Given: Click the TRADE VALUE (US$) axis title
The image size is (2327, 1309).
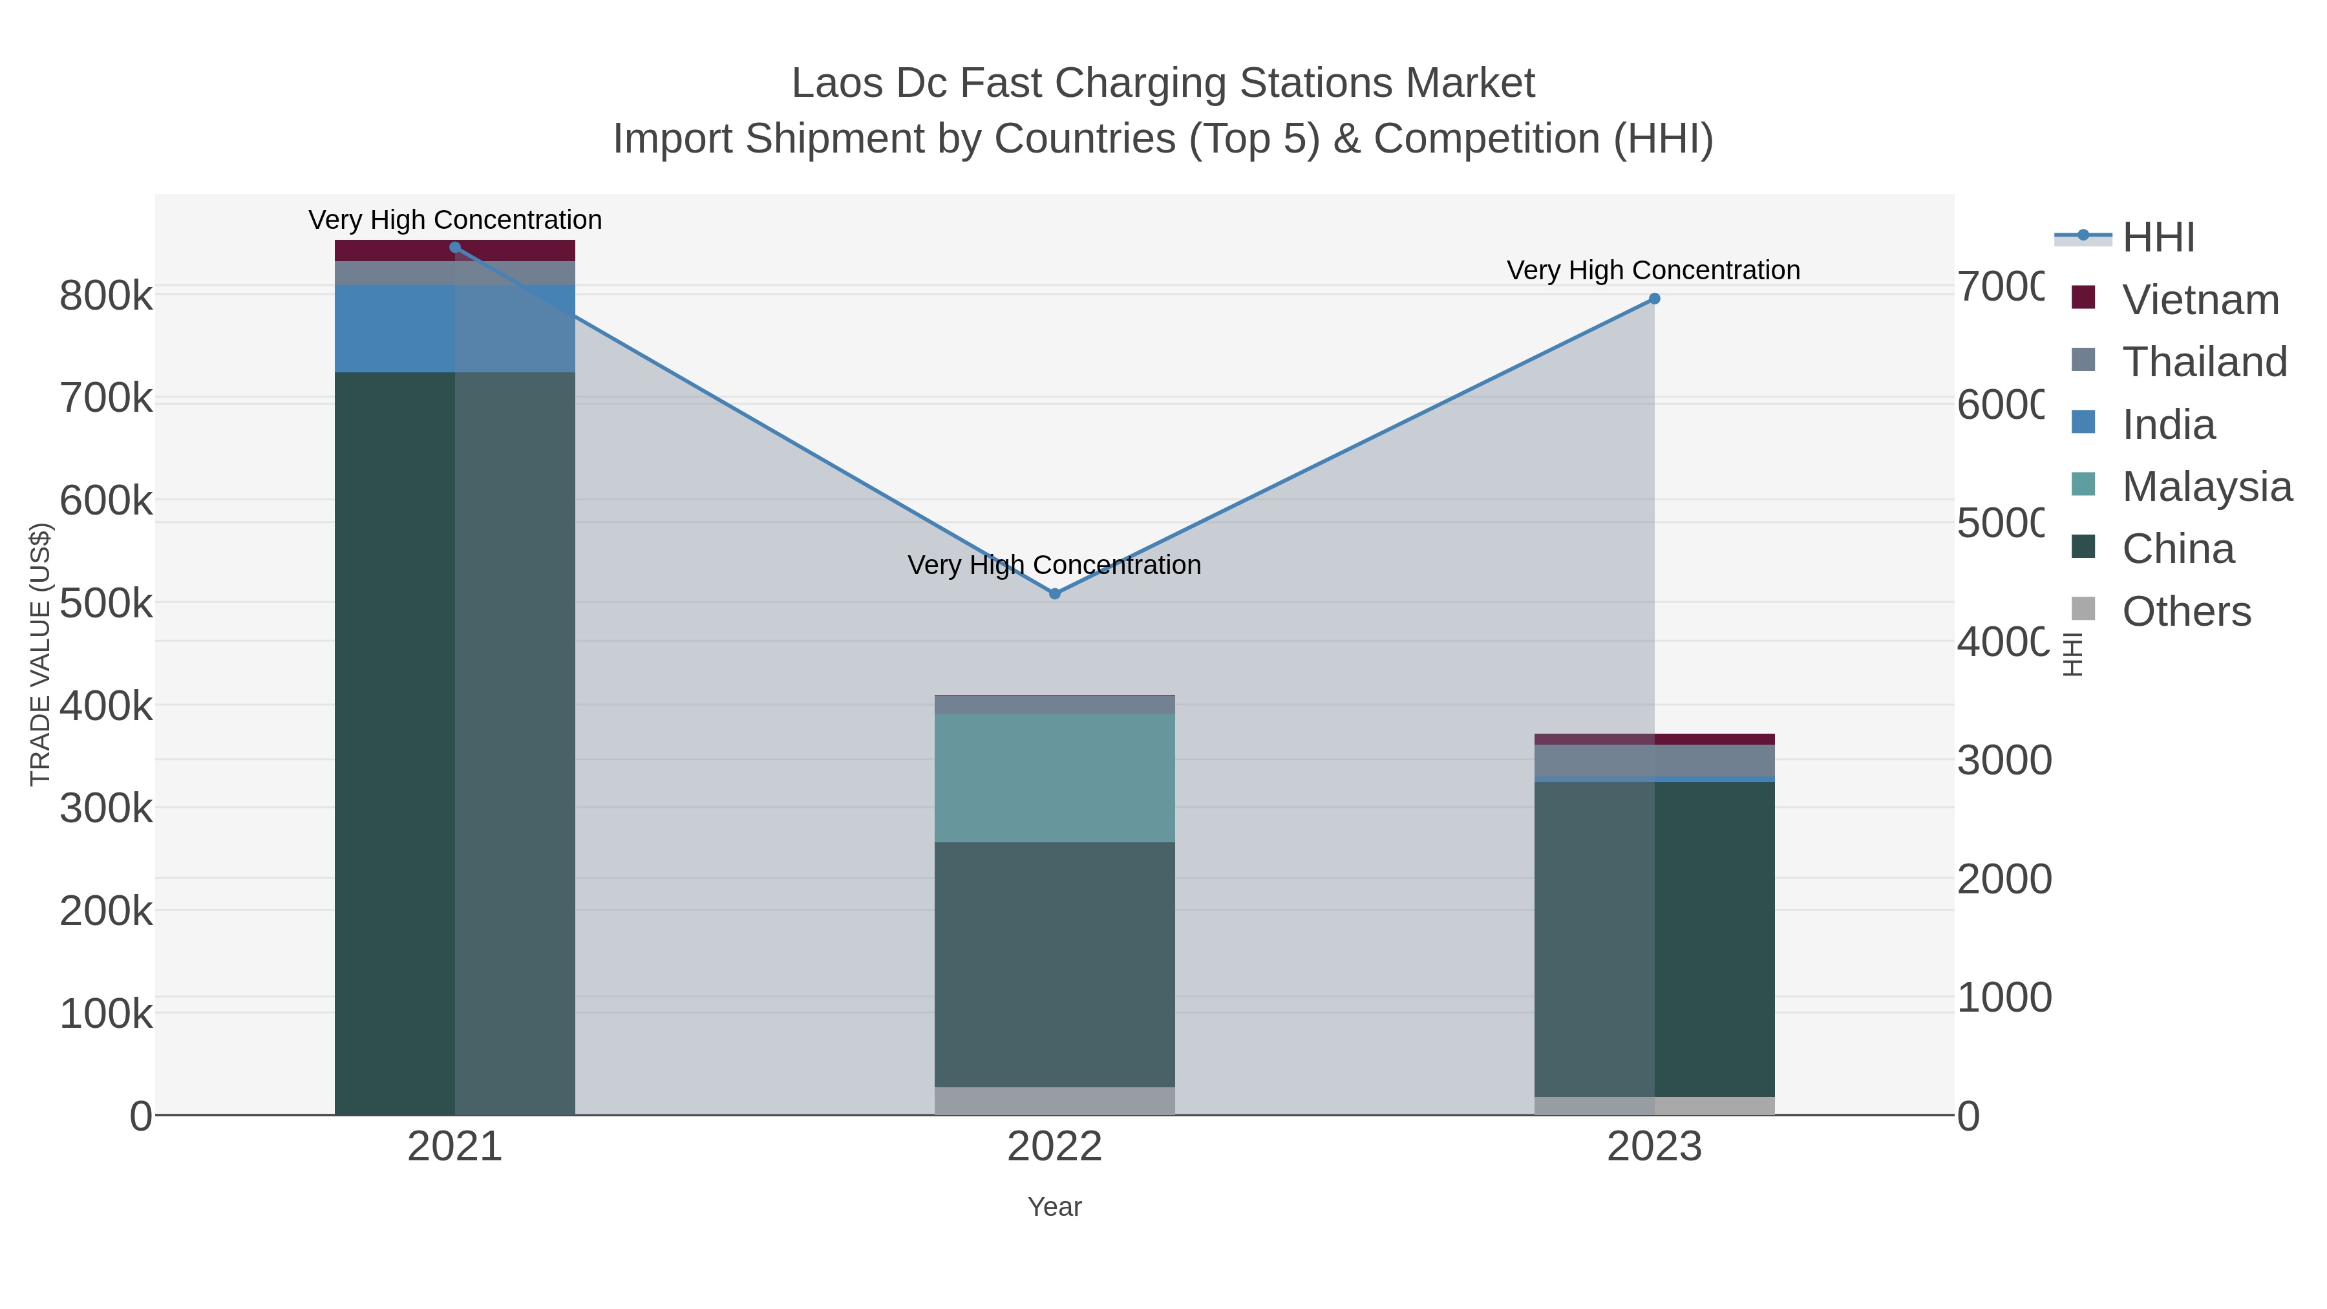Looking at the screenshot, I should [x=39, y=654].
